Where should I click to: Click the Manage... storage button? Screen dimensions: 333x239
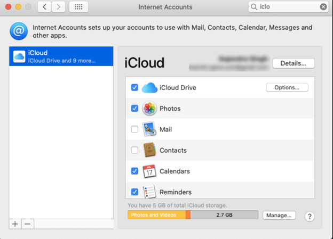(x=279, y=215)
